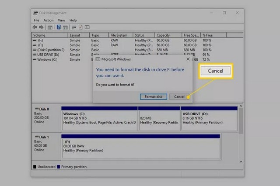
Task: Sort by the Status column header
Action: [x=144, y=35]
